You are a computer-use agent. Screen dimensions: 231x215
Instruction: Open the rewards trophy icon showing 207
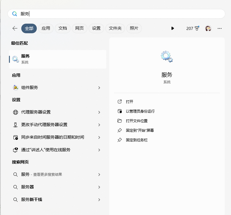click(x=197, y=28)
